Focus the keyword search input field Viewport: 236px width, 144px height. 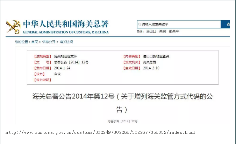tap(179, 24)
